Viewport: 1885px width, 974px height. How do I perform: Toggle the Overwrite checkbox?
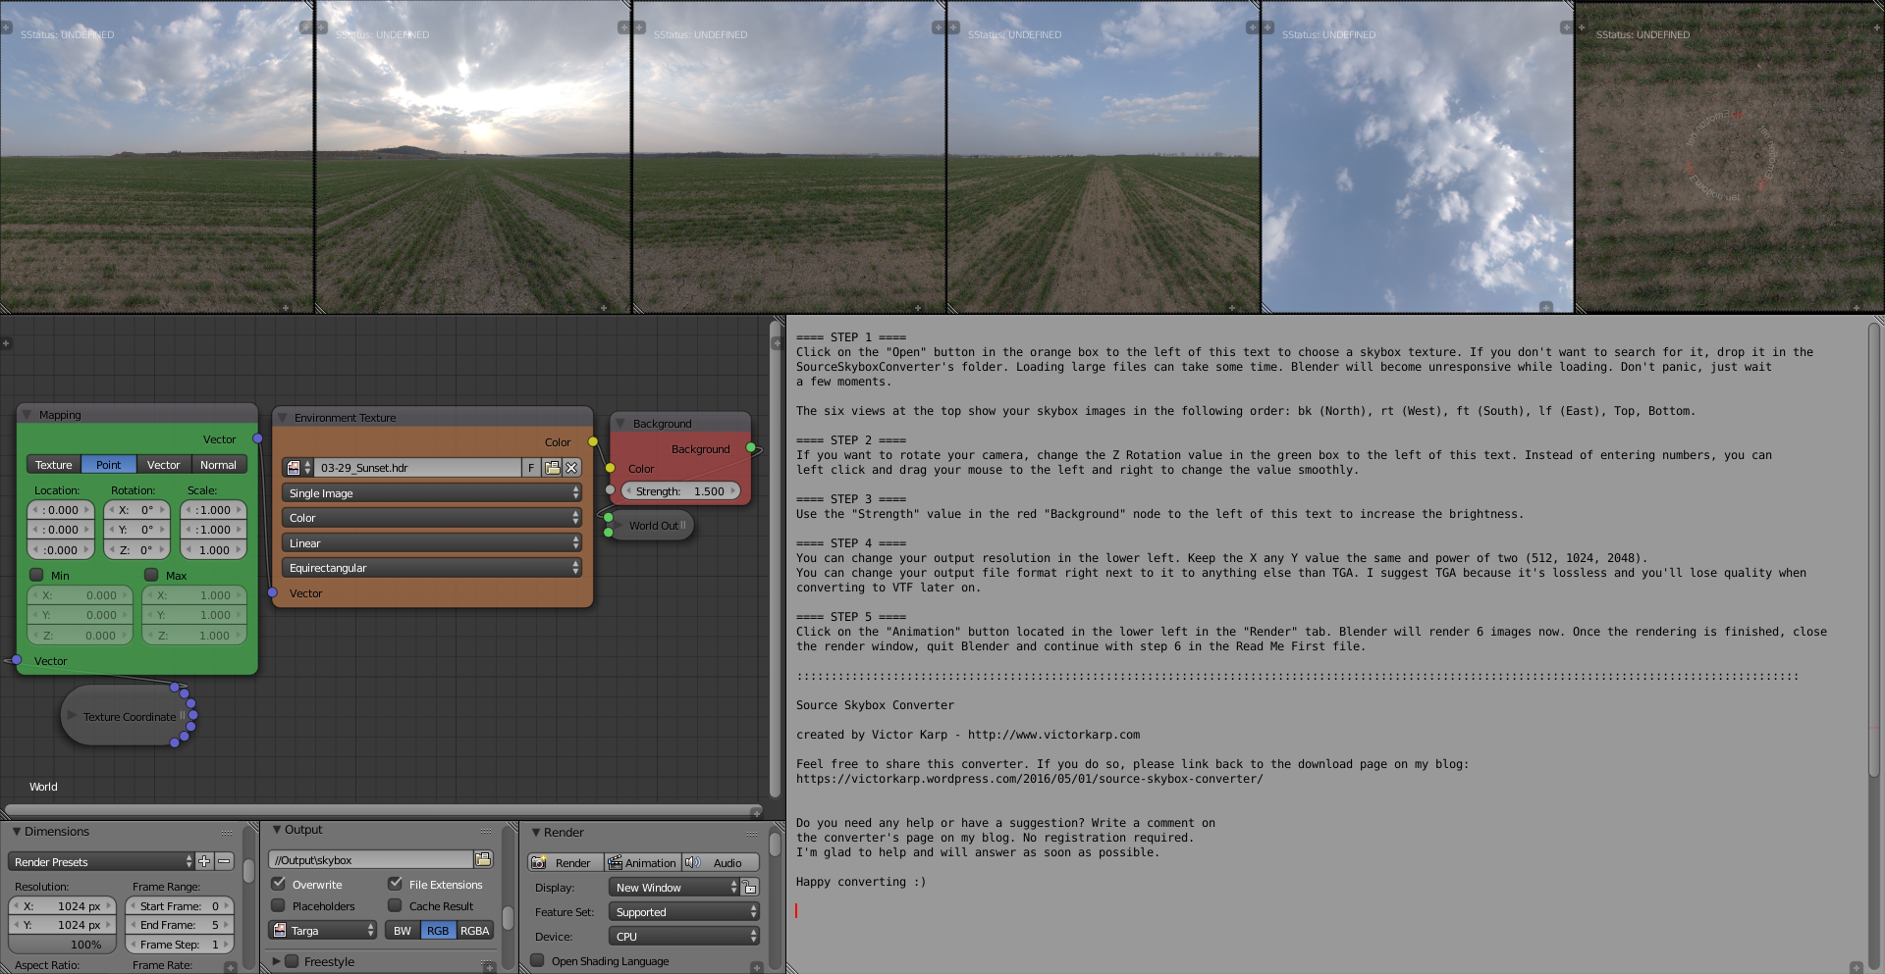[x=279, y=884]
